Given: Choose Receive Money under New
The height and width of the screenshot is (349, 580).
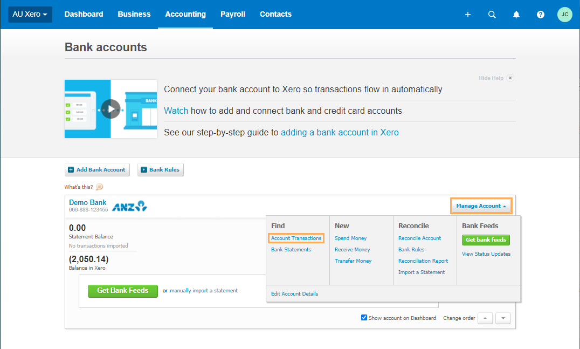Looking at the screenshot, I should pyautogui.click(x=352, y=249).
